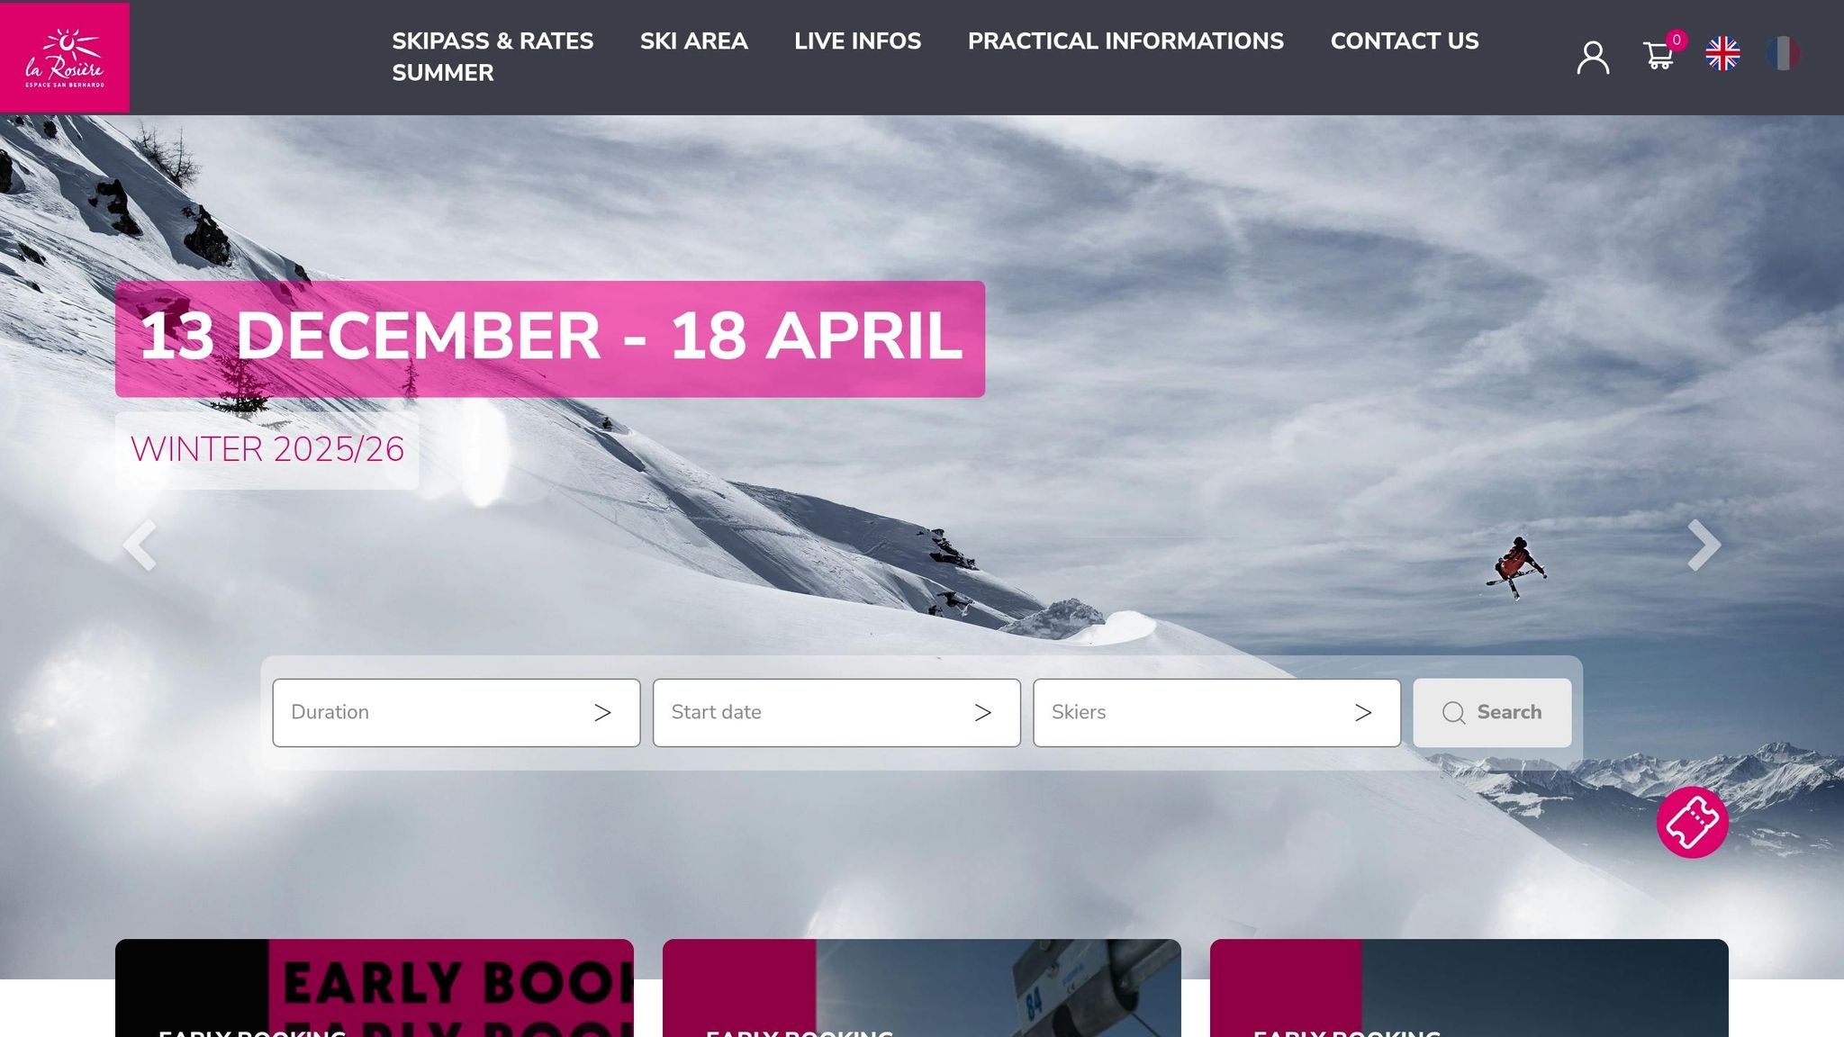This screenshot has width=1844, height=1037.
Task: Open the first Early Booking card
Action: click(375, 987)
